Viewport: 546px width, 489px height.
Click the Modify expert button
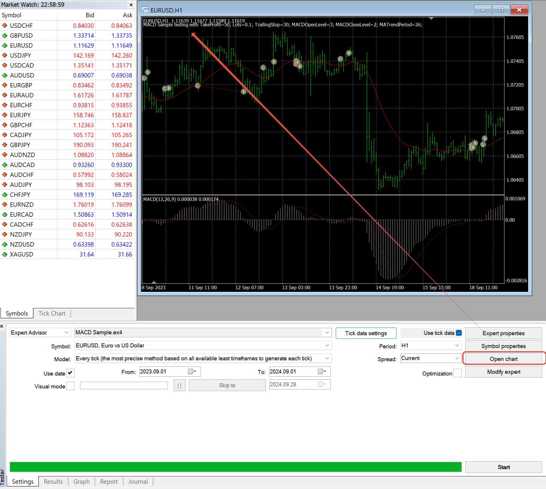pos(503,372)
